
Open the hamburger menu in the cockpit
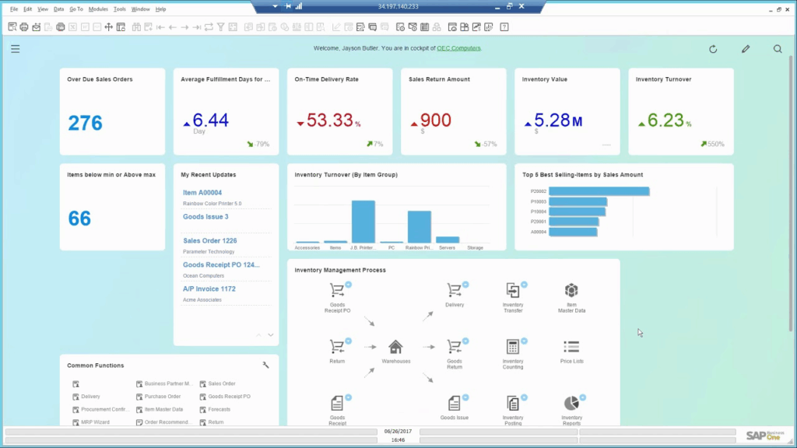(15, 49)
